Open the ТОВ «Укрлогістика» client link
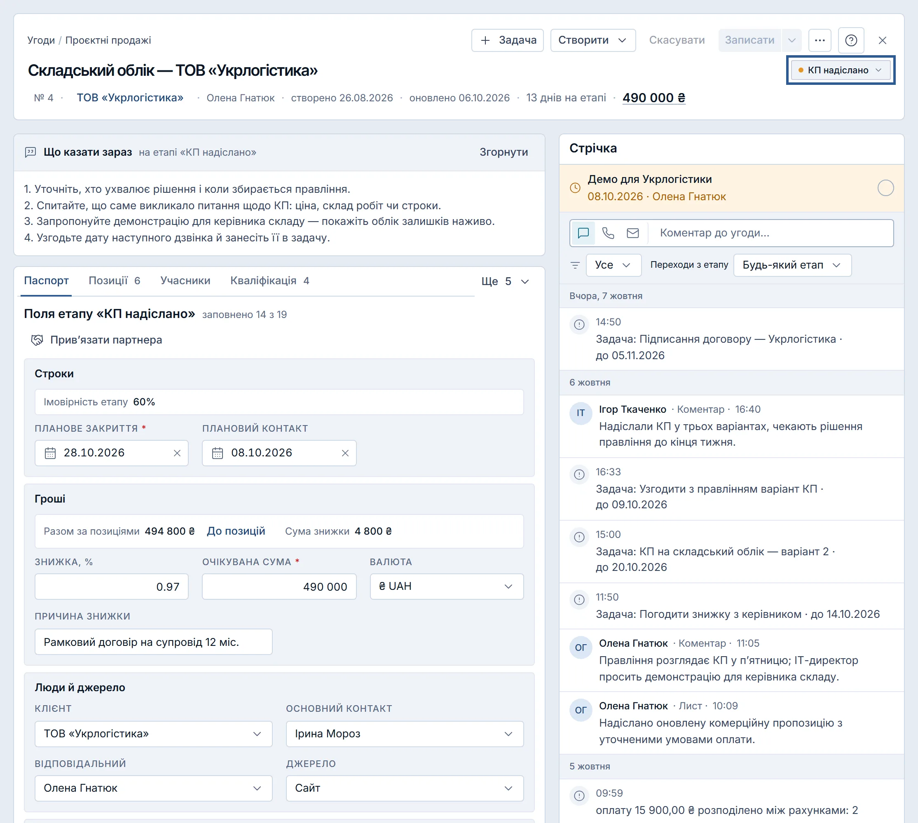Image resolution: width=918 pixels, height=823 pixels. click(x=130, y=98)
